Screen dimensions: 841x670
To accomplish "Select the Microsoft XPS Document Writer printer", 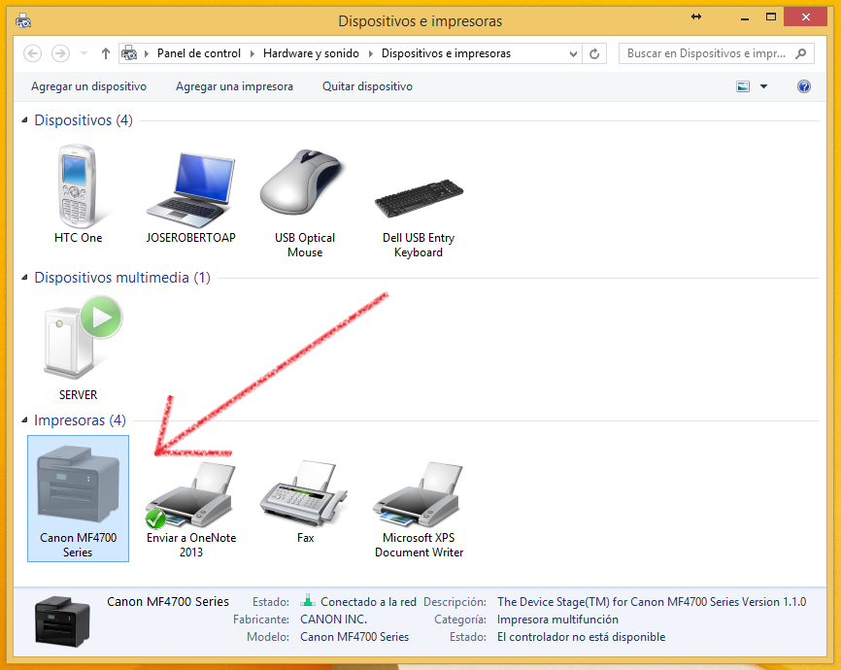I will (419, 510).
